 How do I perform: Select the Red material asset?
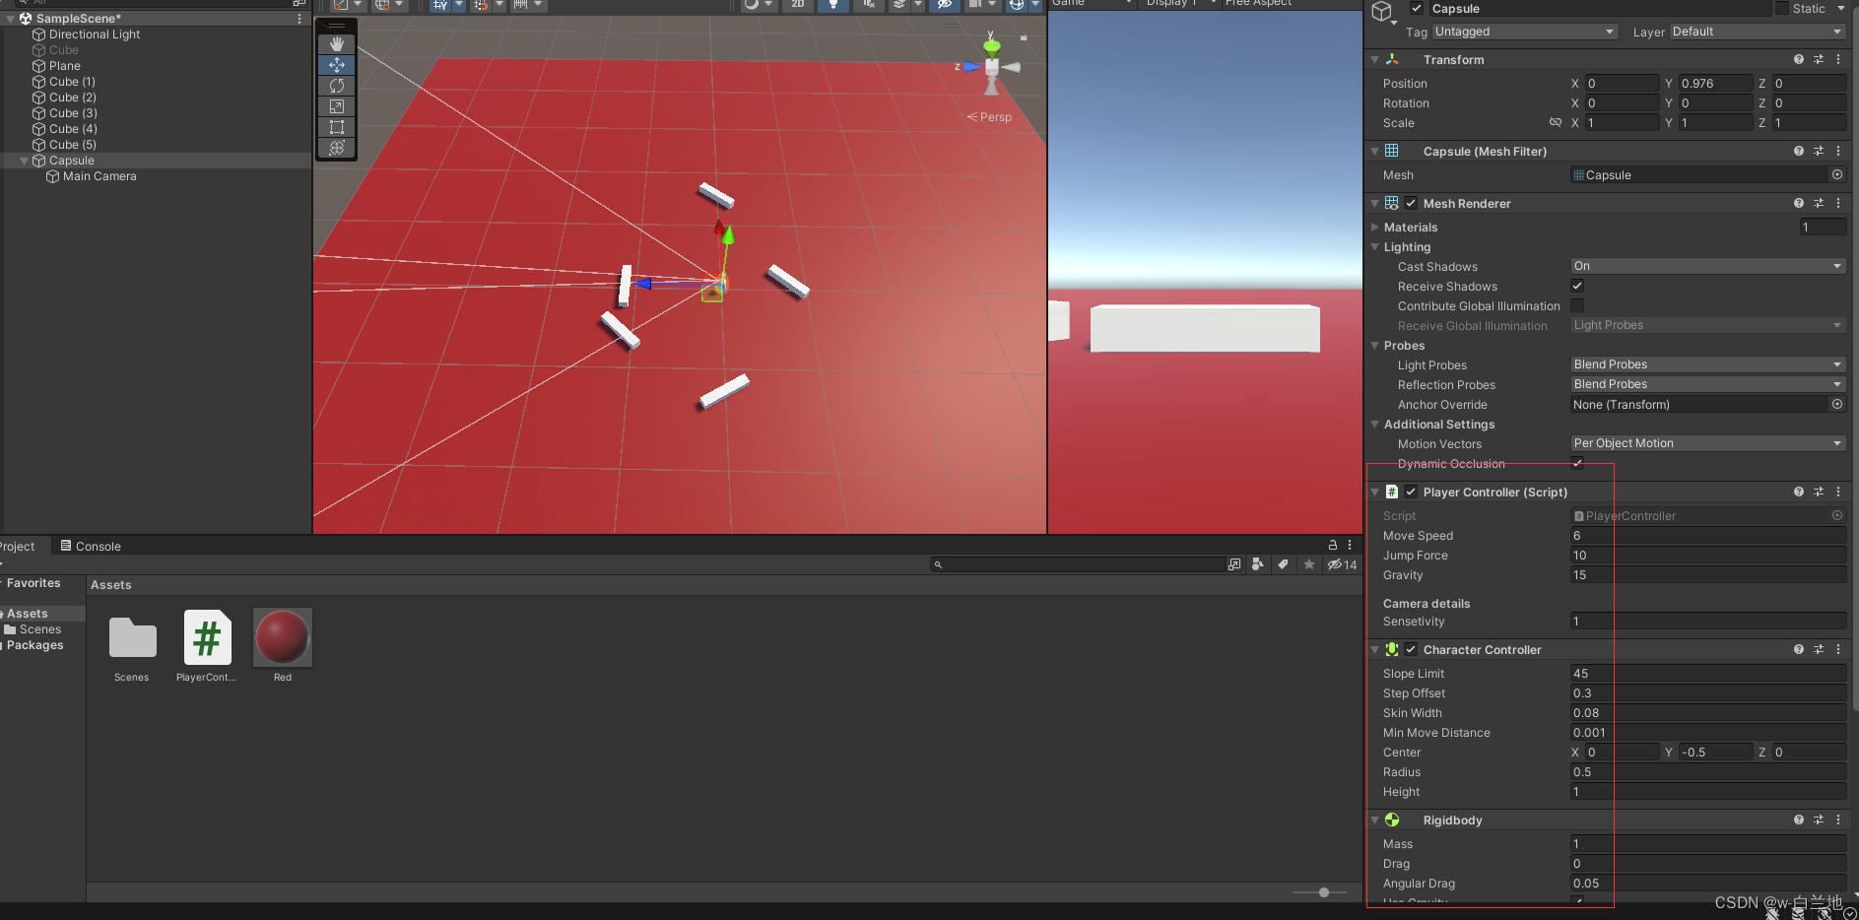click(283, 645)
